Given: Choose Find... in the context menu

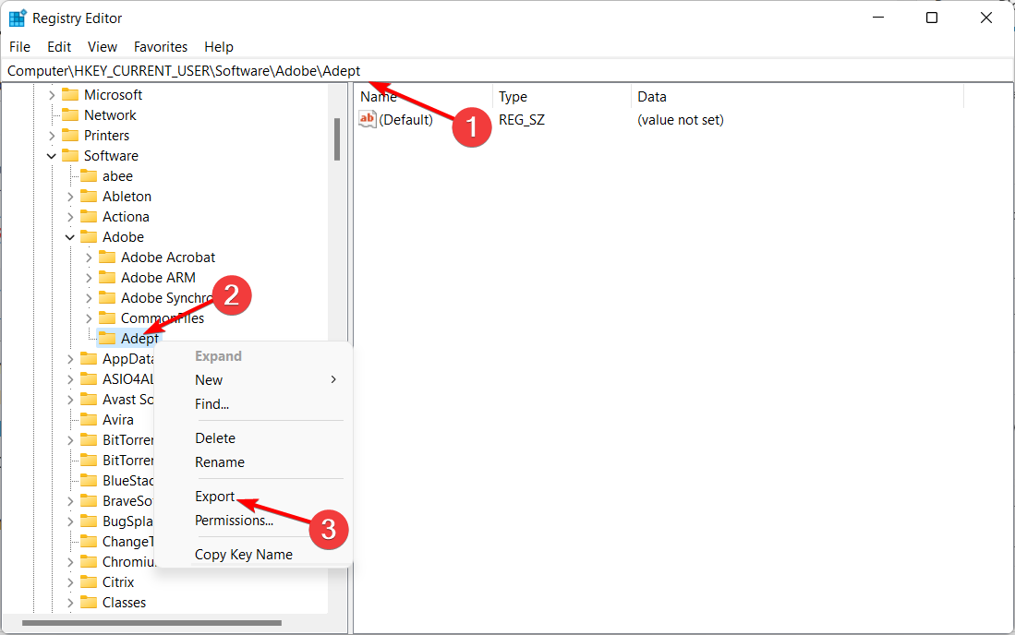Looking at the screenshot, I should click(253, 404).
